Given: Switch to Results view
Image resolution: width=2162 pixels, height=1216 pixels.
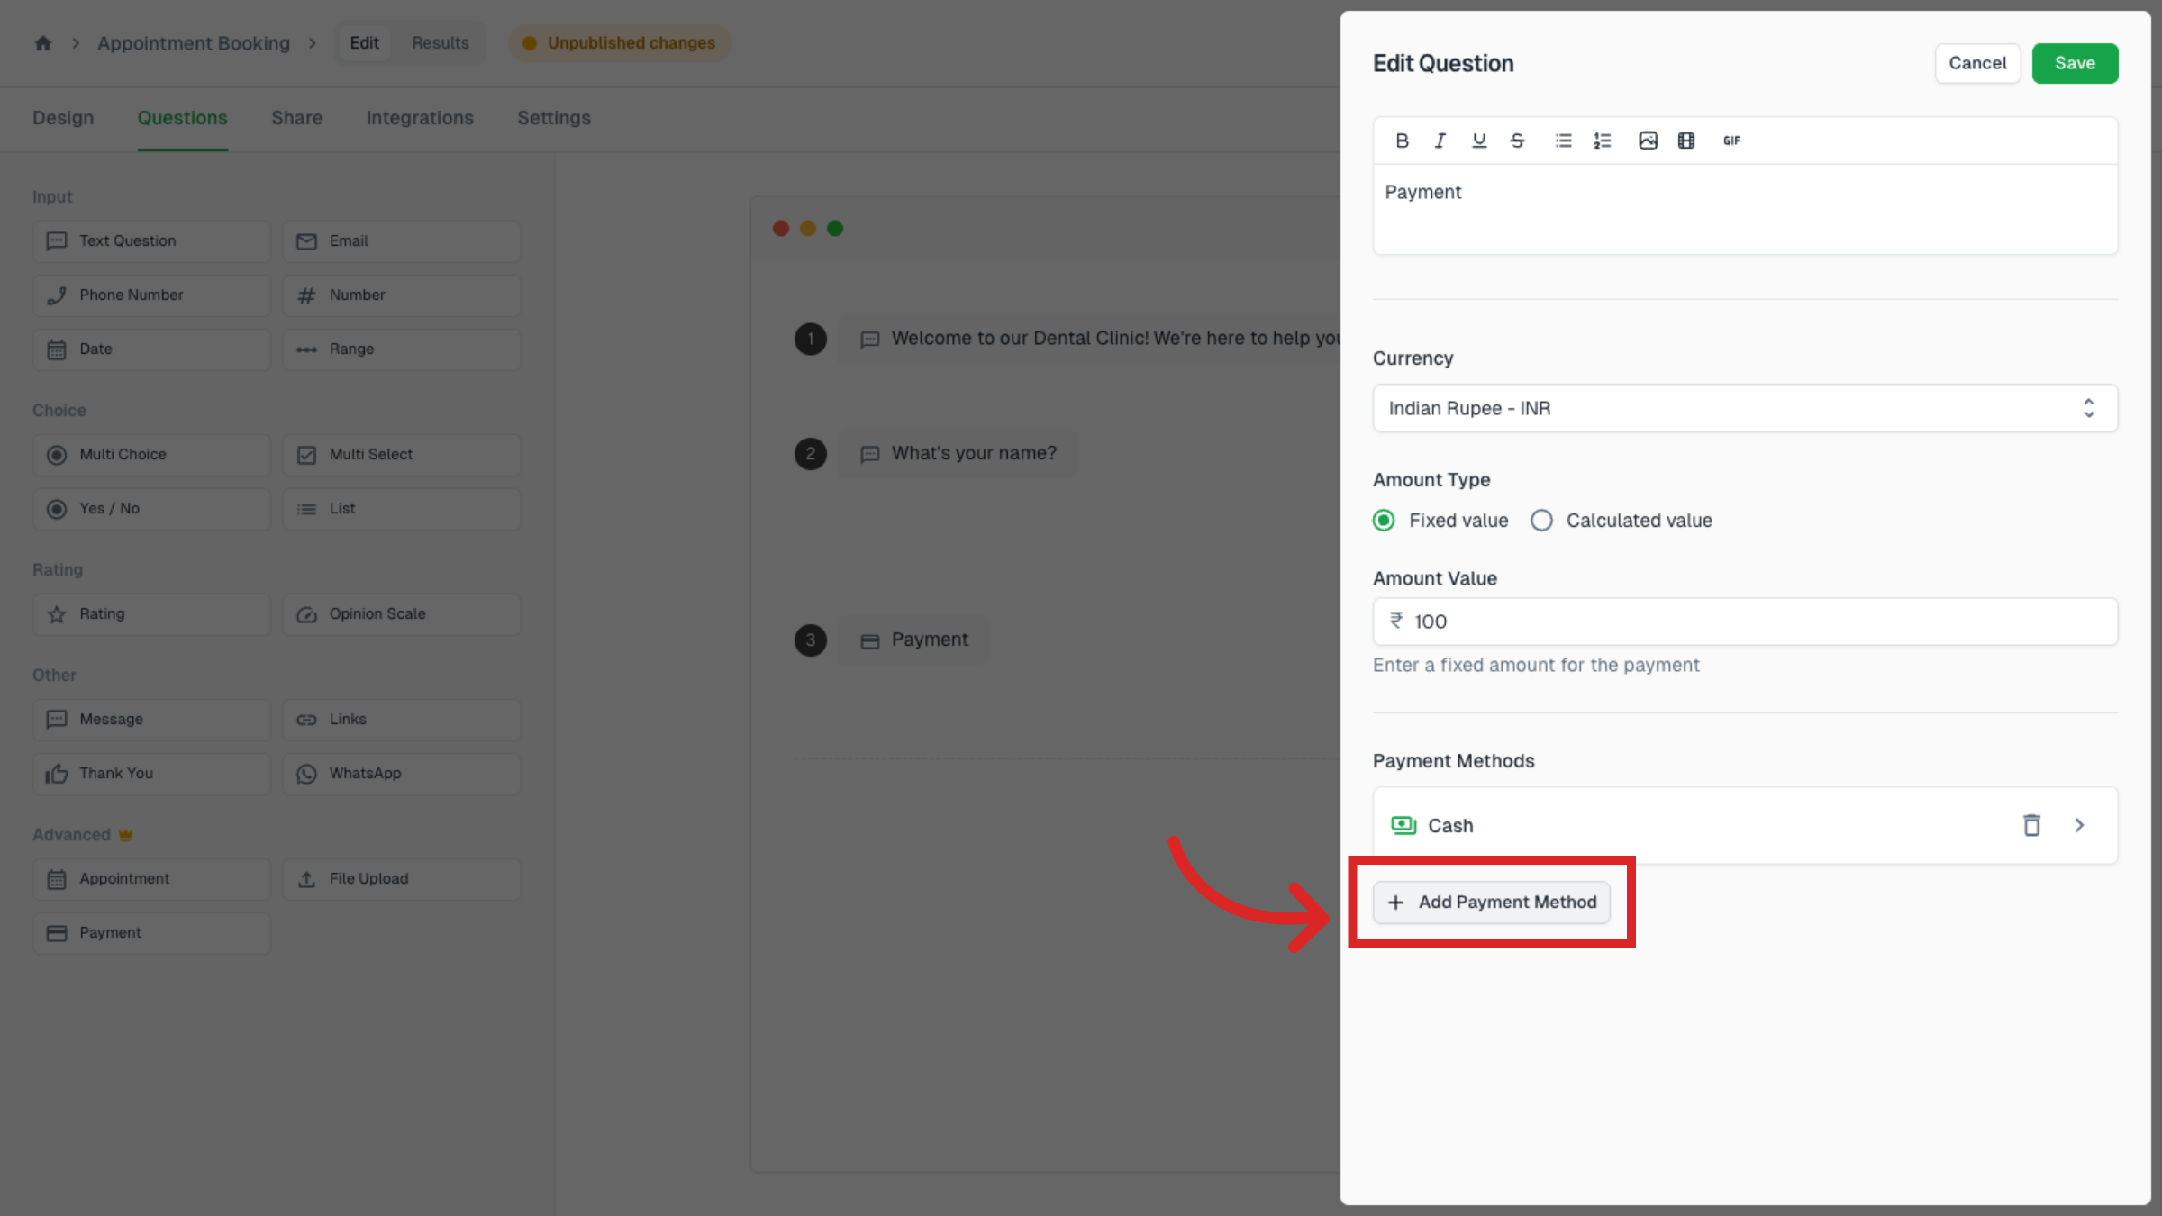Looking at the screenshot, I should [x=441, y=43].
